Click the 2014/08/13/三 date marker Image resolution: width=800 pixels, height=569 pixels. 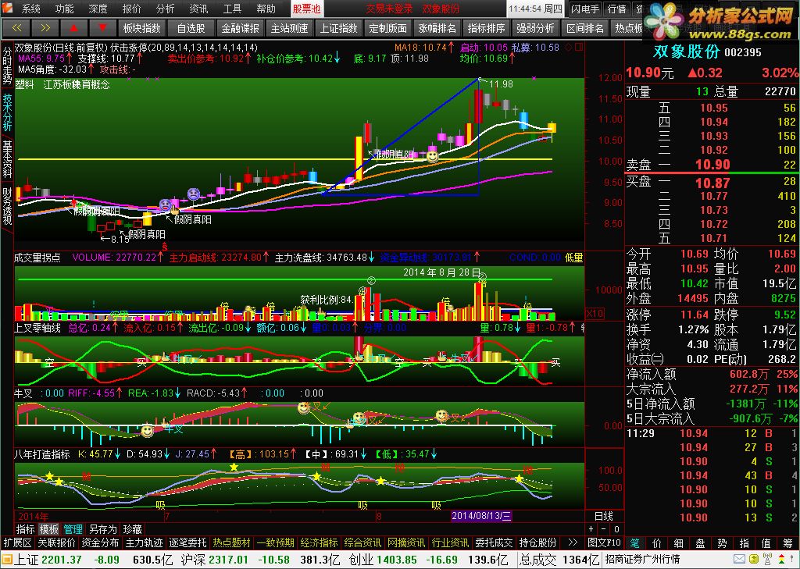(481, 516)
